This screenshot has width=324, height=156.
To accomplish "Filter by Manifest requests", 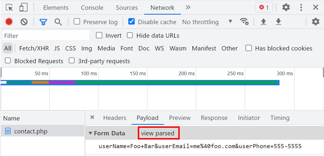I will tap(204, 48).
